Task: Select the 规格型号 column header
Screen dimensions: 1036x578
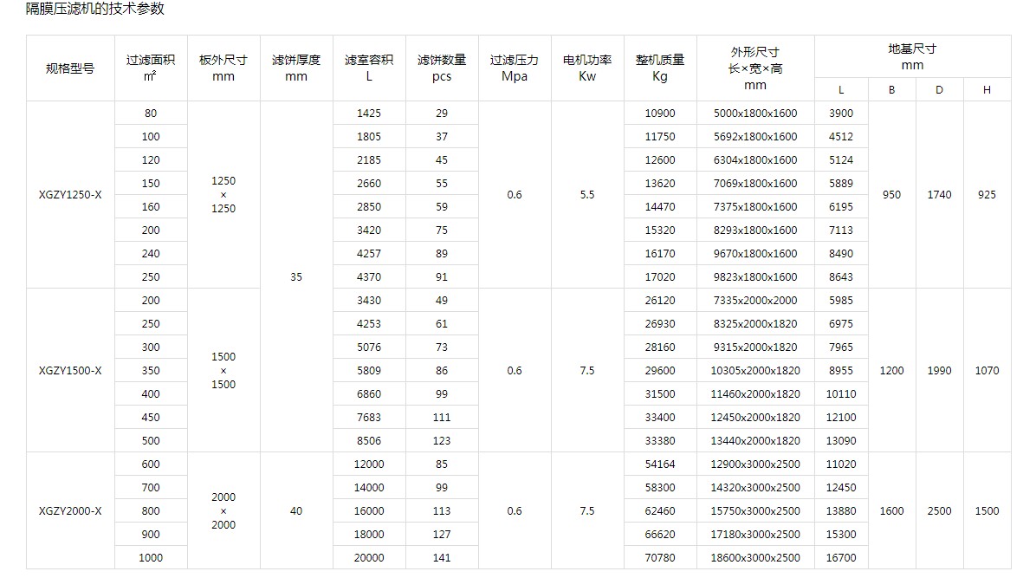Action: [70, 68]
